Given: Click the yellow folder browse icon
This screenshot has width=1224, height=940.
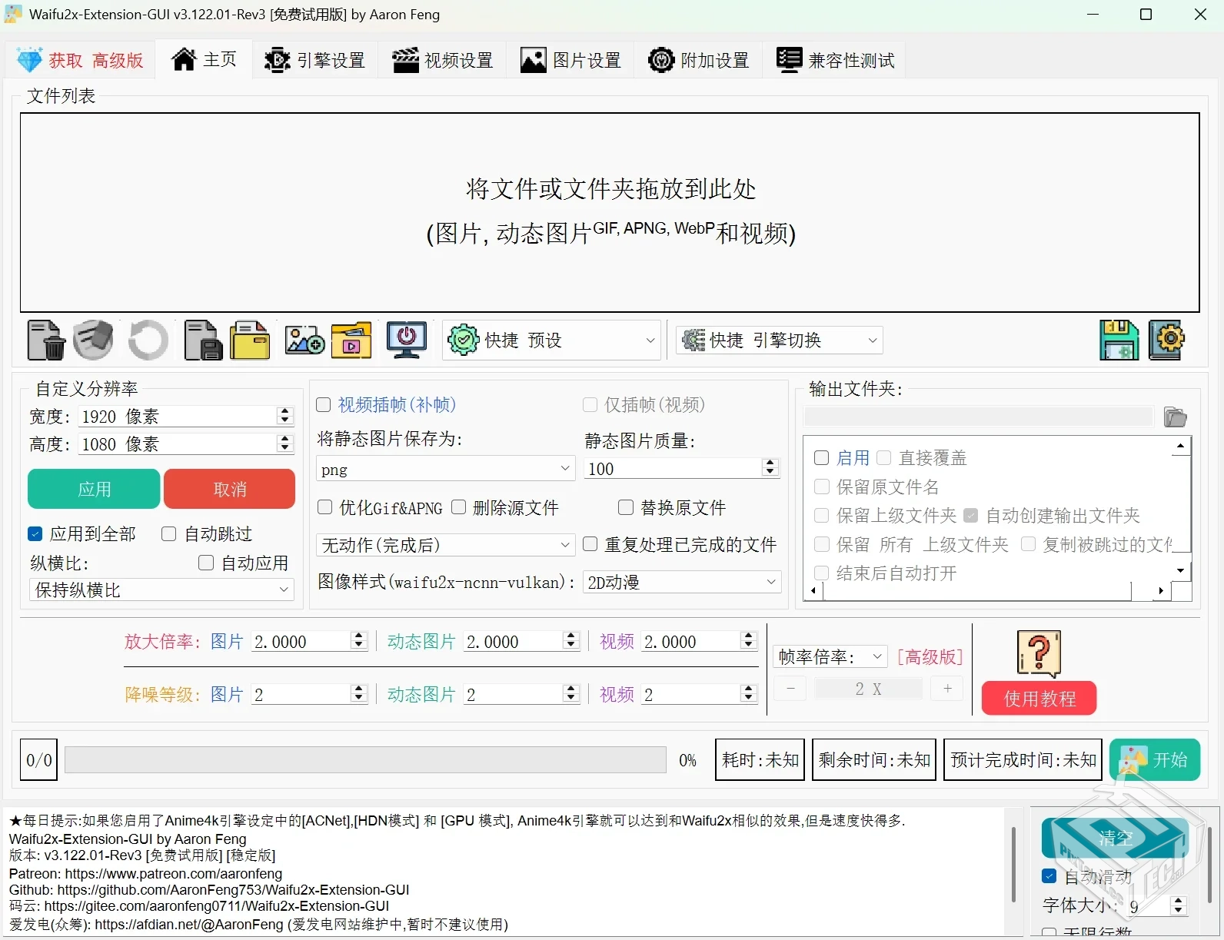Looking at the screenshot, I should pyautogui.click(x=251, y=340).
